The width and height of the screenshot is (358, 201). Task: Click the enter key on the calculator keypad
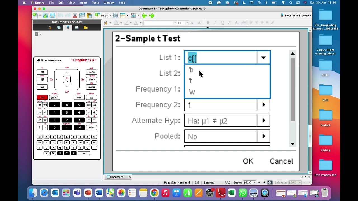91,127
